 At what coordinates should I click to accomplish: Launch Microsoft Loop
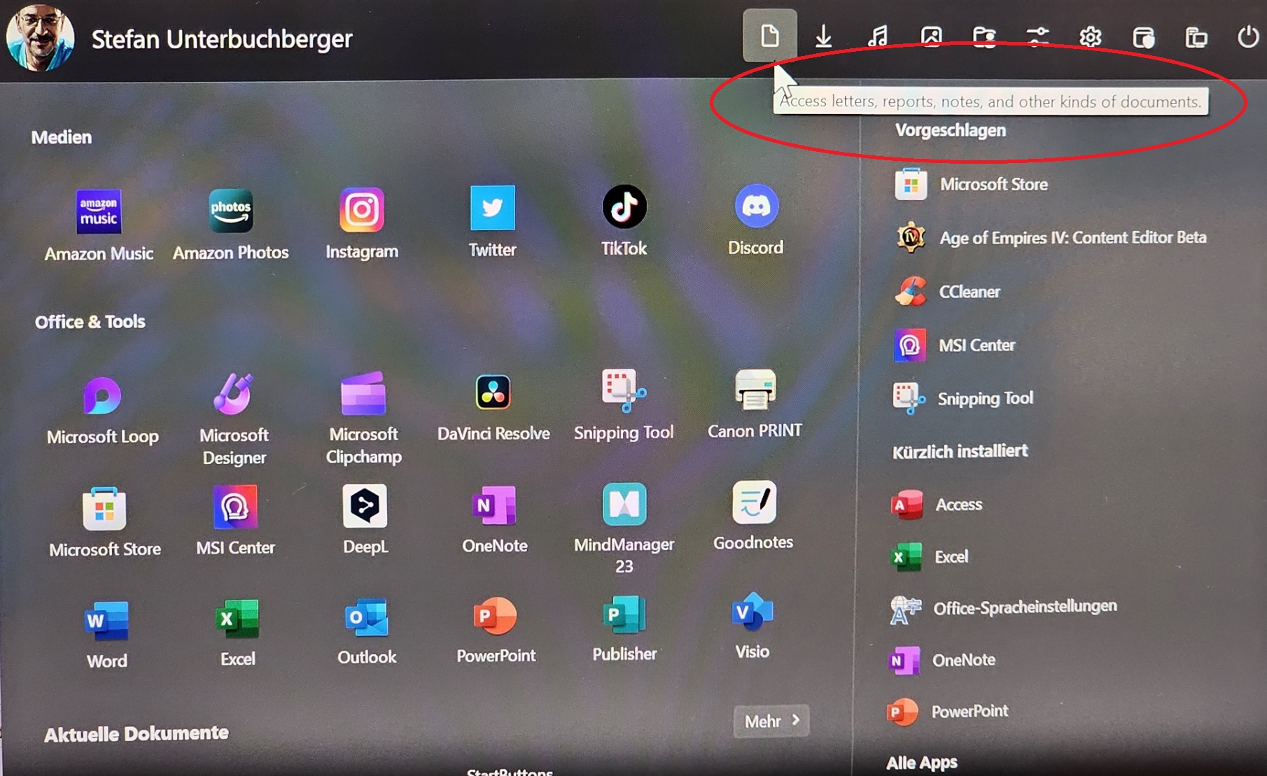(x=103, y=411)
